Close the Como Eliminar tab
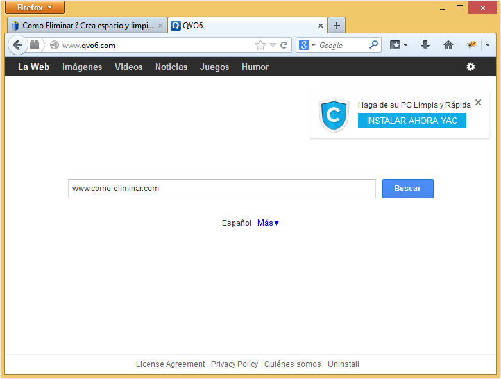 (160, 26)
